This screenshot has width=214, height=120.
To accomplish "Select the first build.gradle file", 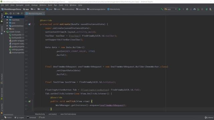I will (x=16, y=35).
